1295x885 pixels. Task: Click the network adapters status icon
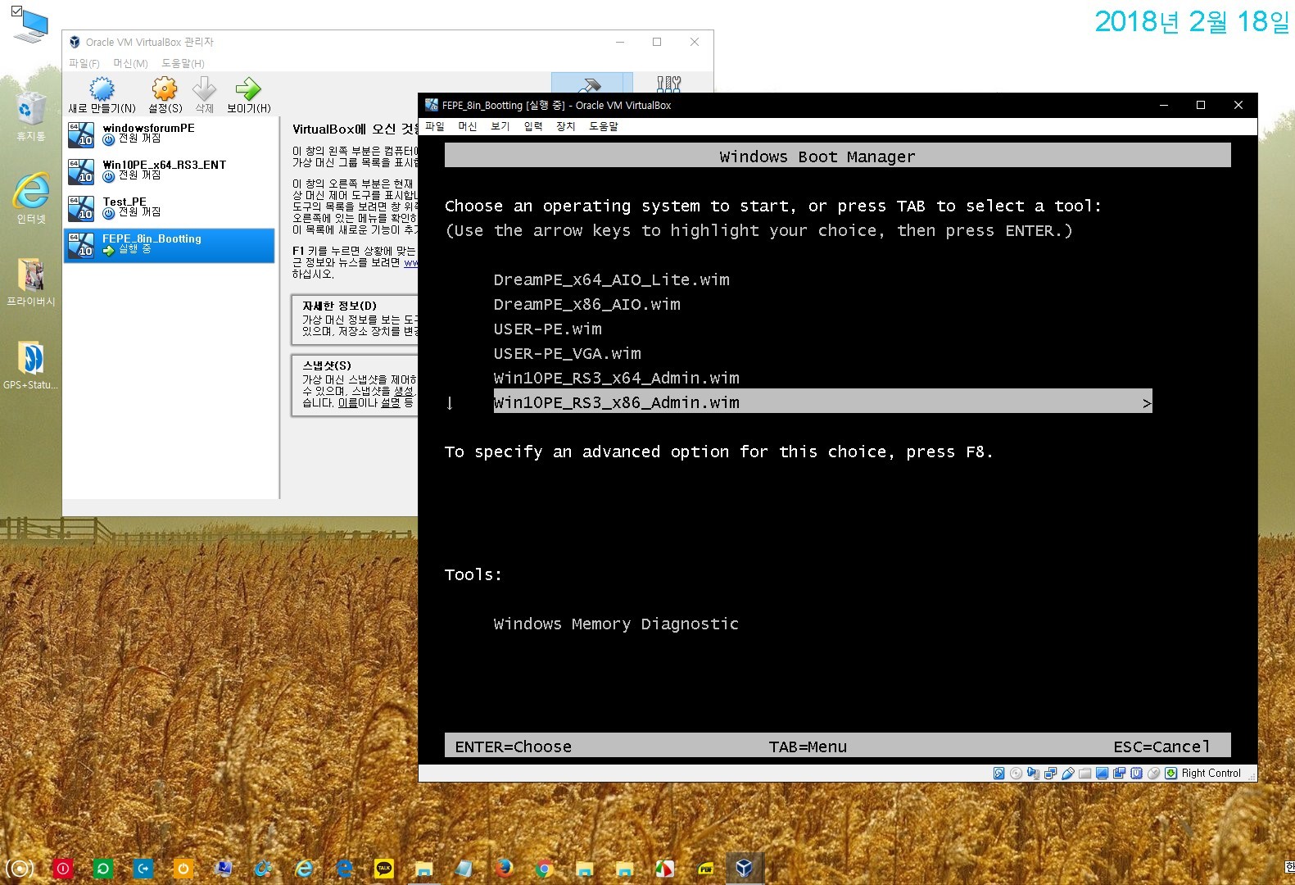click(x=1050, y=773)
